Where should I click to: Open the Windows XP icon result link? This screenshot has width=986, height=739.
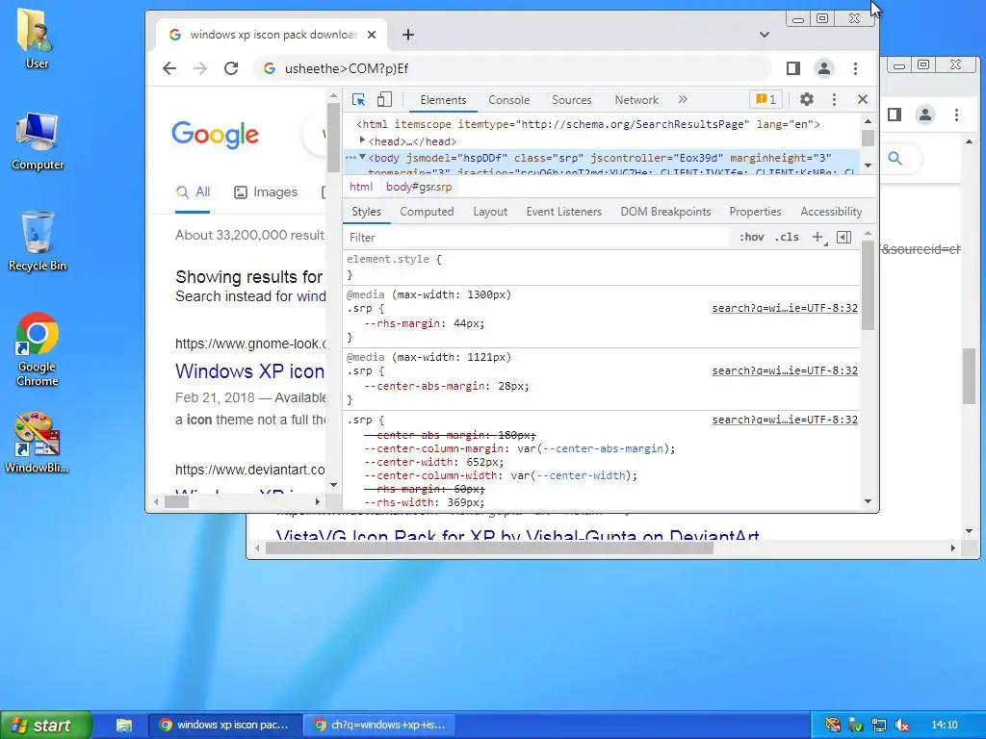tap(249, 371)
